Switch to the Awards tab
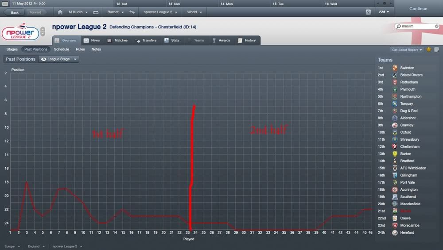The height and width of the screenshot is (250, 443). click(221, 40)
